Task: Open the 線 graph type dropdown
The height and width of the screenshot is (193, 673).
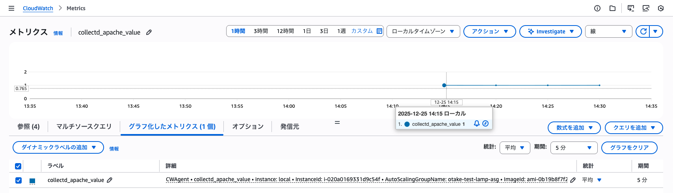Action: (608, 31)
